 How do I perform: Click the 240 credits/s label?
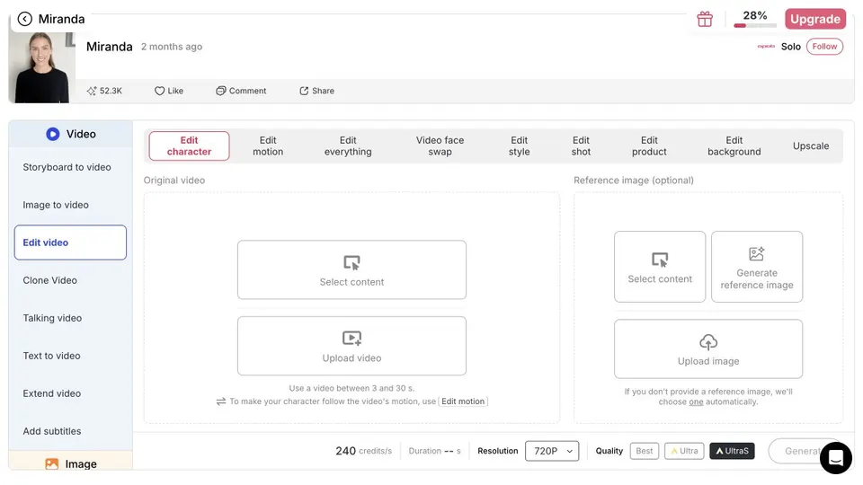tap(363, 451)
